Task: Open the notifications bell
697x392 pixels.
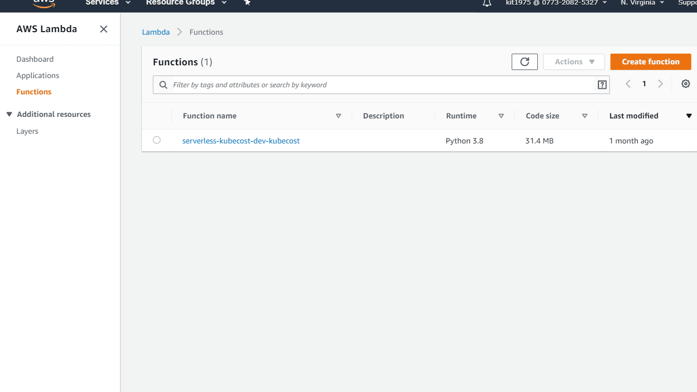Action: click(486, 4)
